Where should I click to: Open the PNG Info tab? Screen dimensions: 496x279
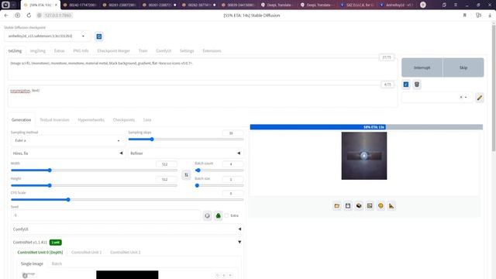tap(81, 51)
